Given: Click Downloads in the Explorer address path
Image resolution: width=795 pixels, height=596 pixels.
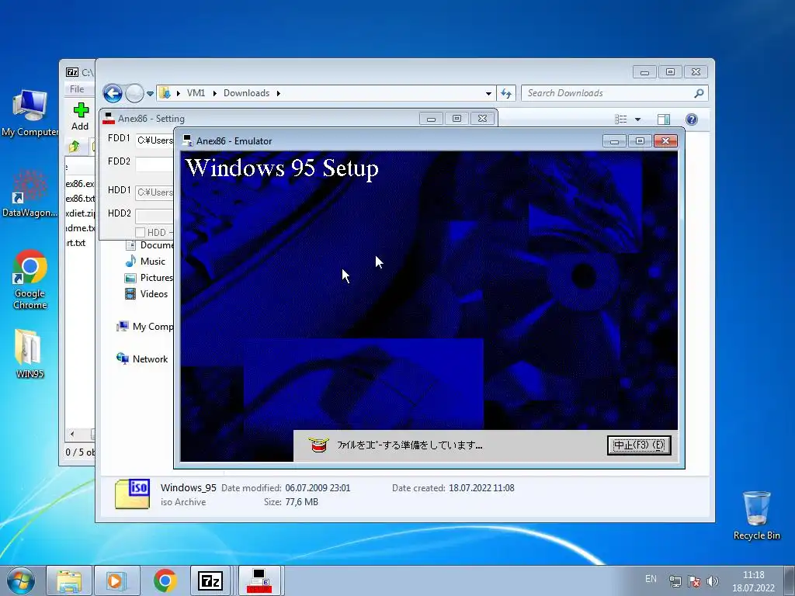Looking at the screenshot, I should pos(246,93).
